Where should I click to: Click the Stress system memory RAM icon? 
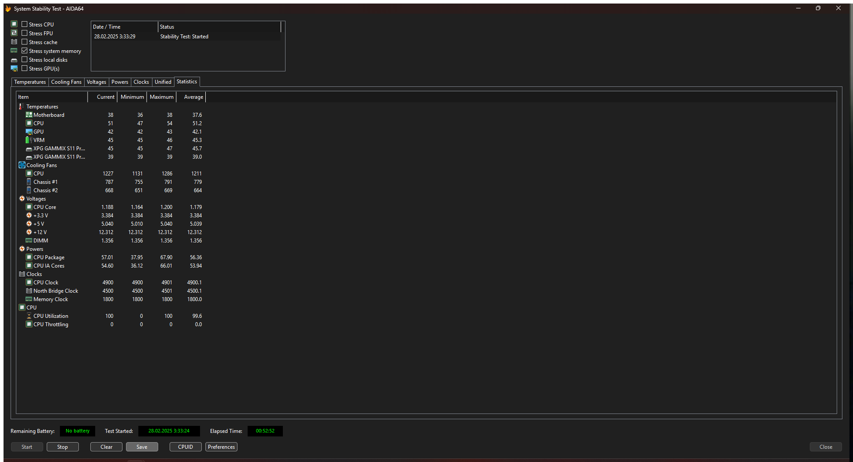point(14,51)
